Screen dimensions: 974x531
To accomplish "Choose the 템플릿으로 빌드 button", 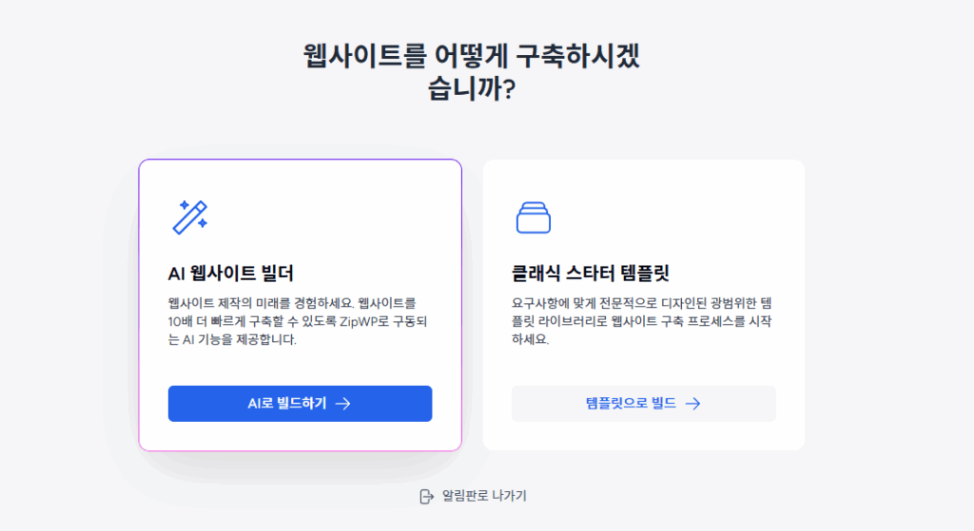I will click(x=644, y=404).
